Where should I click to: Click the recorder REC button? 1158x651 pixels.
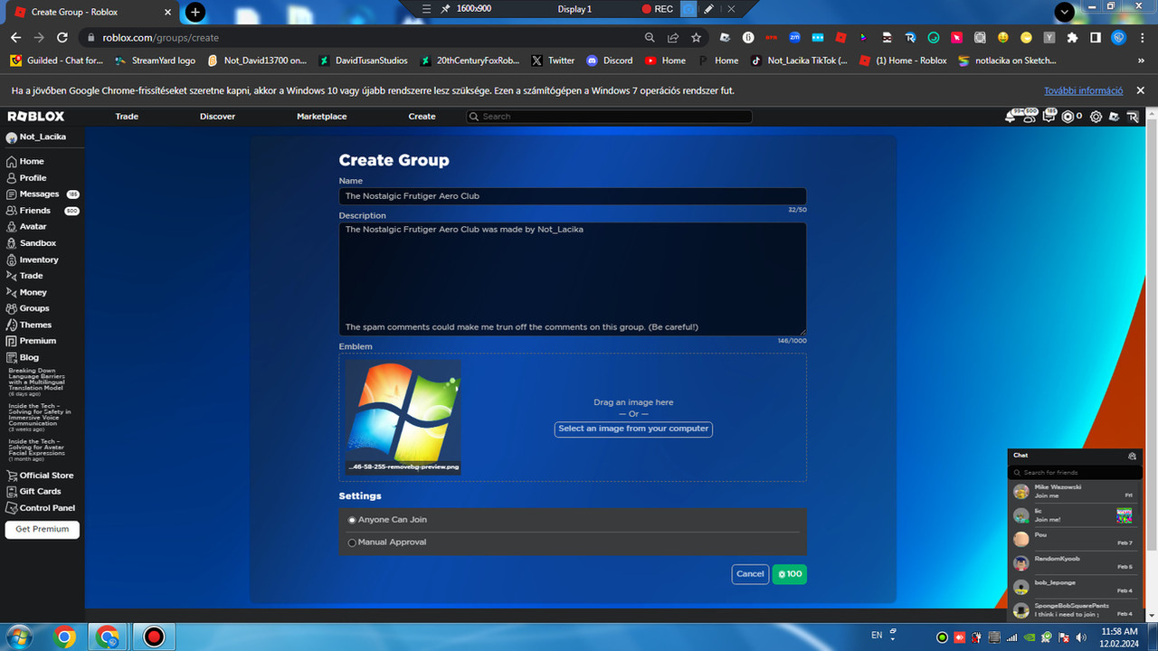point(658,9)
